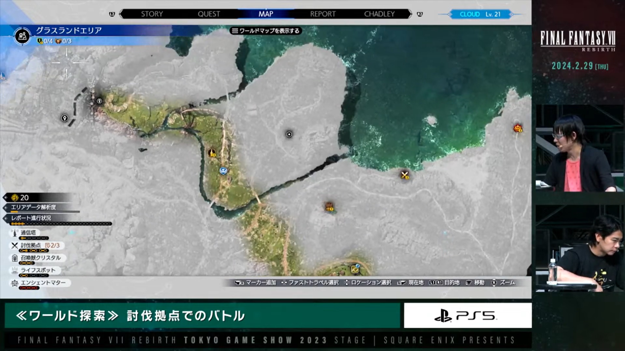Open the CHADLEY tab
This screenshot has height=351, width=625.
pyautogui.click(x=379, y=14)
